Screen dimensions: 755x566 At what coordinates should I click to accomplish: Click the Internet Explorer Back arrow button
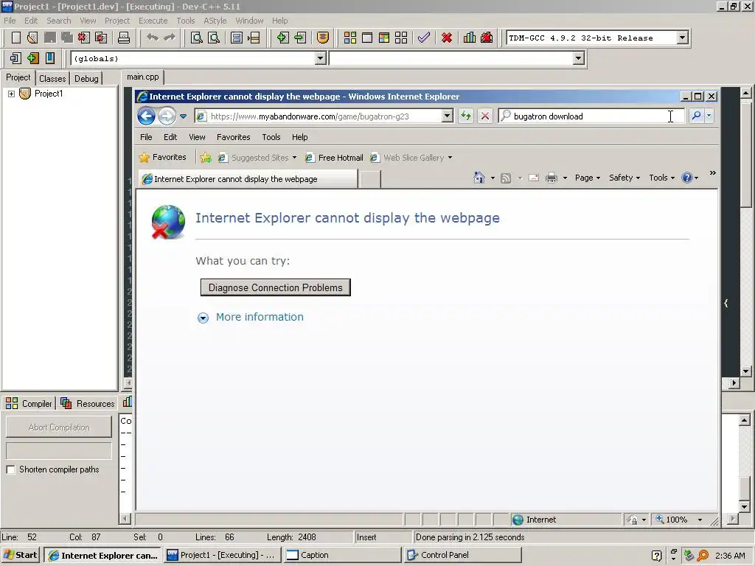[147, 116]
